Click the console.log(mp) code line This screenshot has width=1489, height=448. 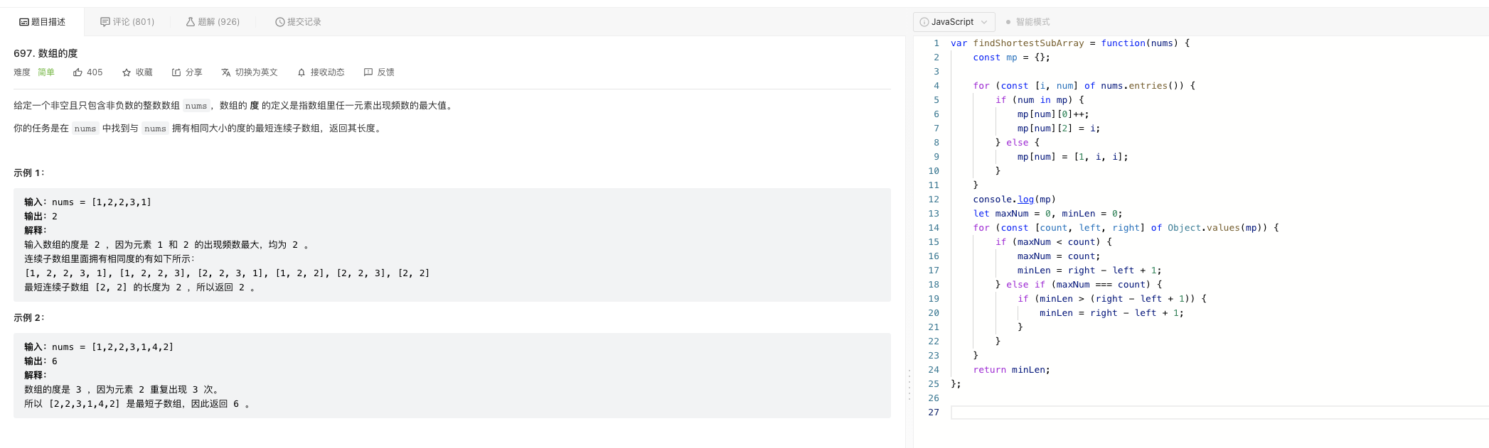(x=1014, y=200)
